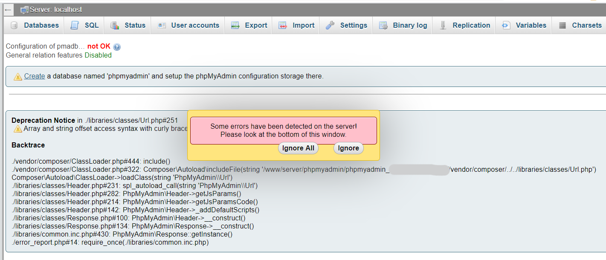This screenshot has height=260, width=606.
Task: Click the 'Backtrace' heading
Action: [x=28, y=145]
